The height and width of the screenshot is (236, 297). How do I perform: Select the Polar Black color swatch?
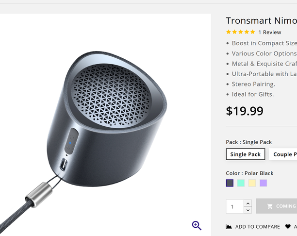(230, 183)
